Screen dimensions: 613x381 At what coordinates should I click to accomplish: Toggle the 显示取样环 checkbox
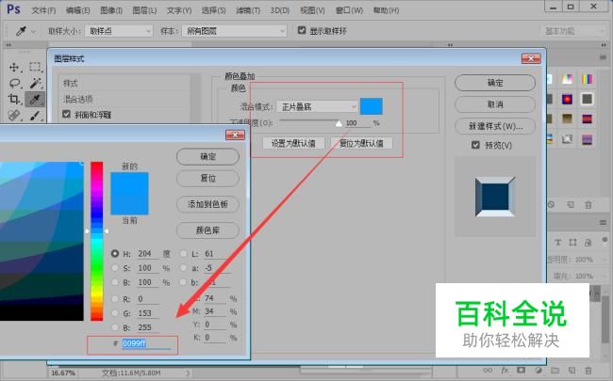pos(302,30)
